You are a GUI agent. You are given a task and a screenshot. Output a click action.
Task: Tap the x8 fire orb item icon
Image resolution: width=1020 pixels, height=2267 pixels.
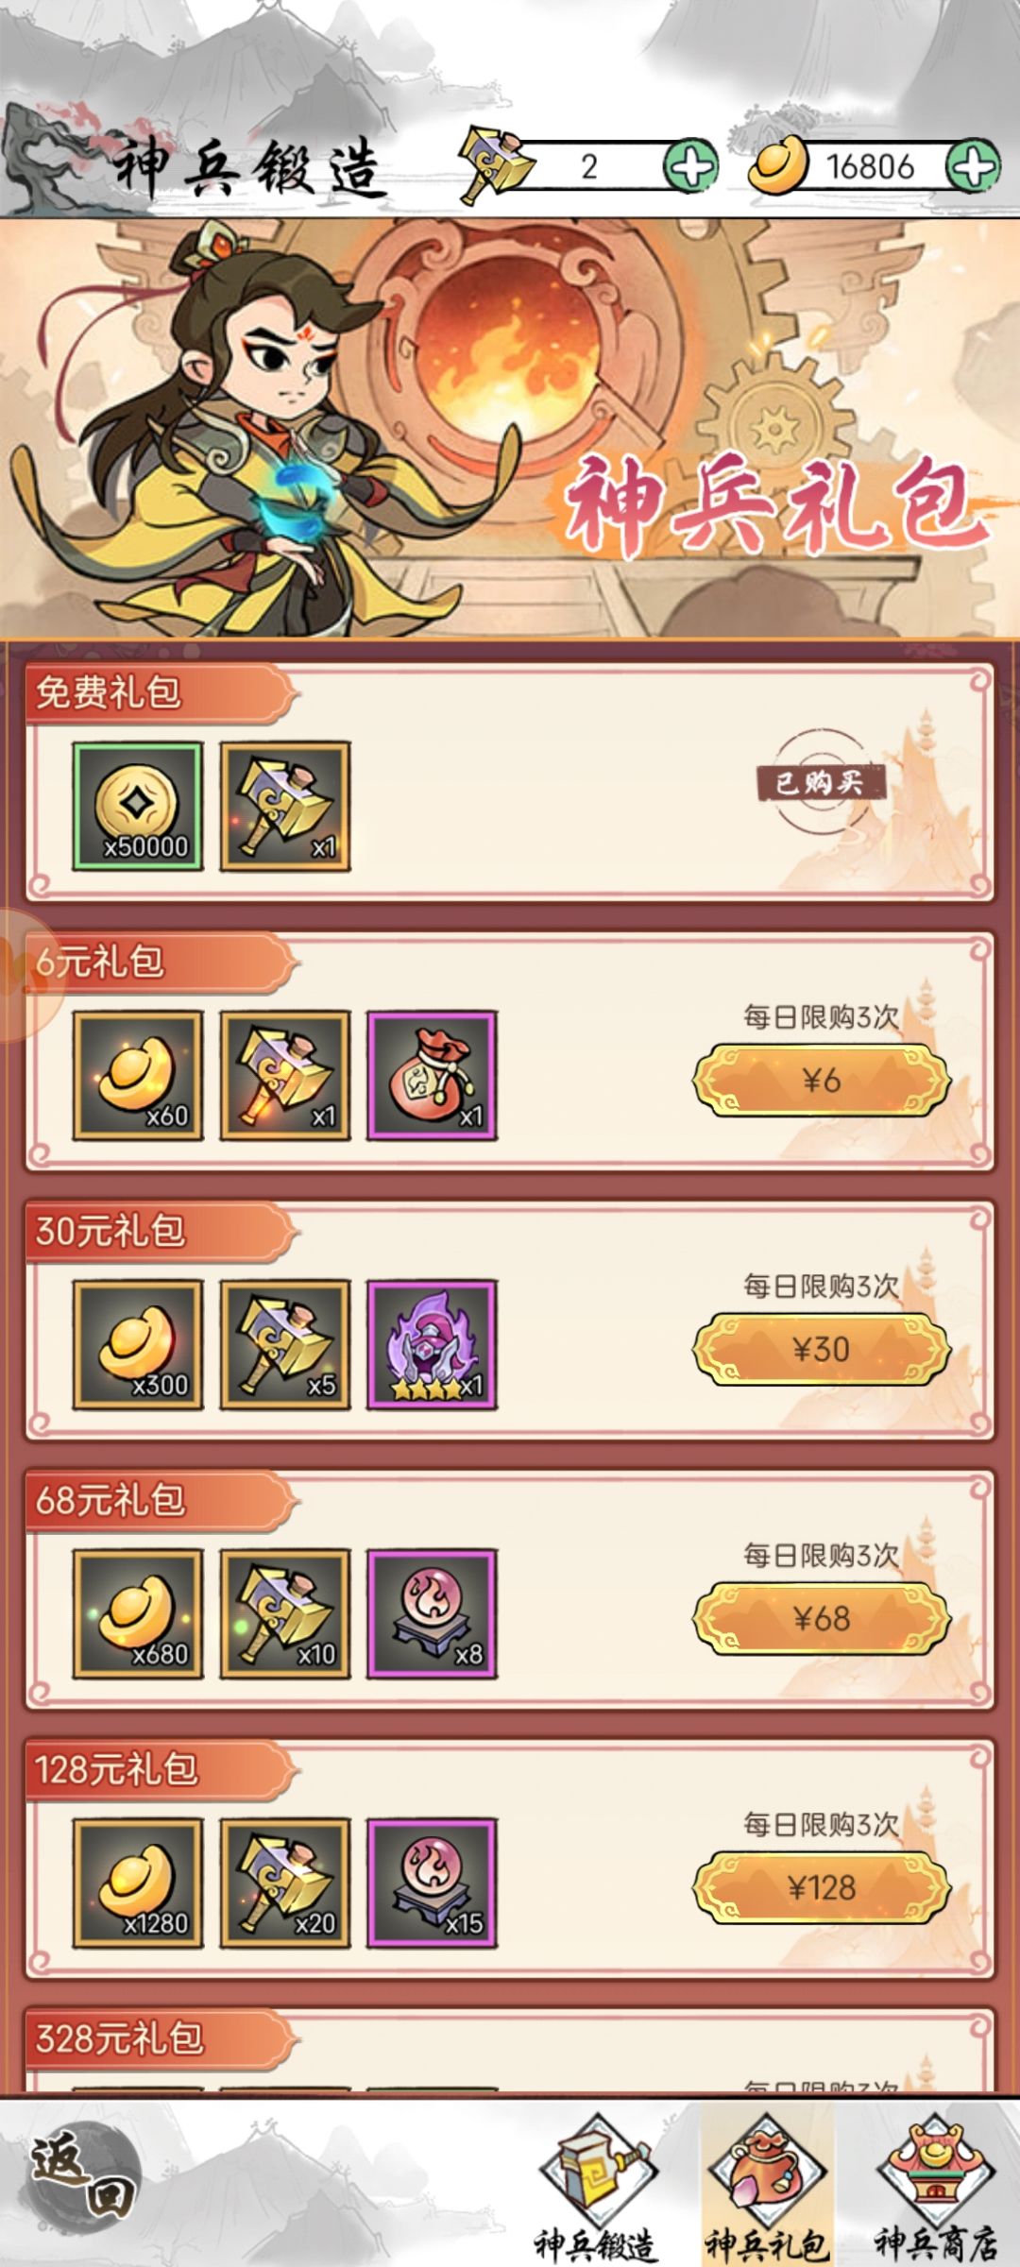click(432, 1613)
